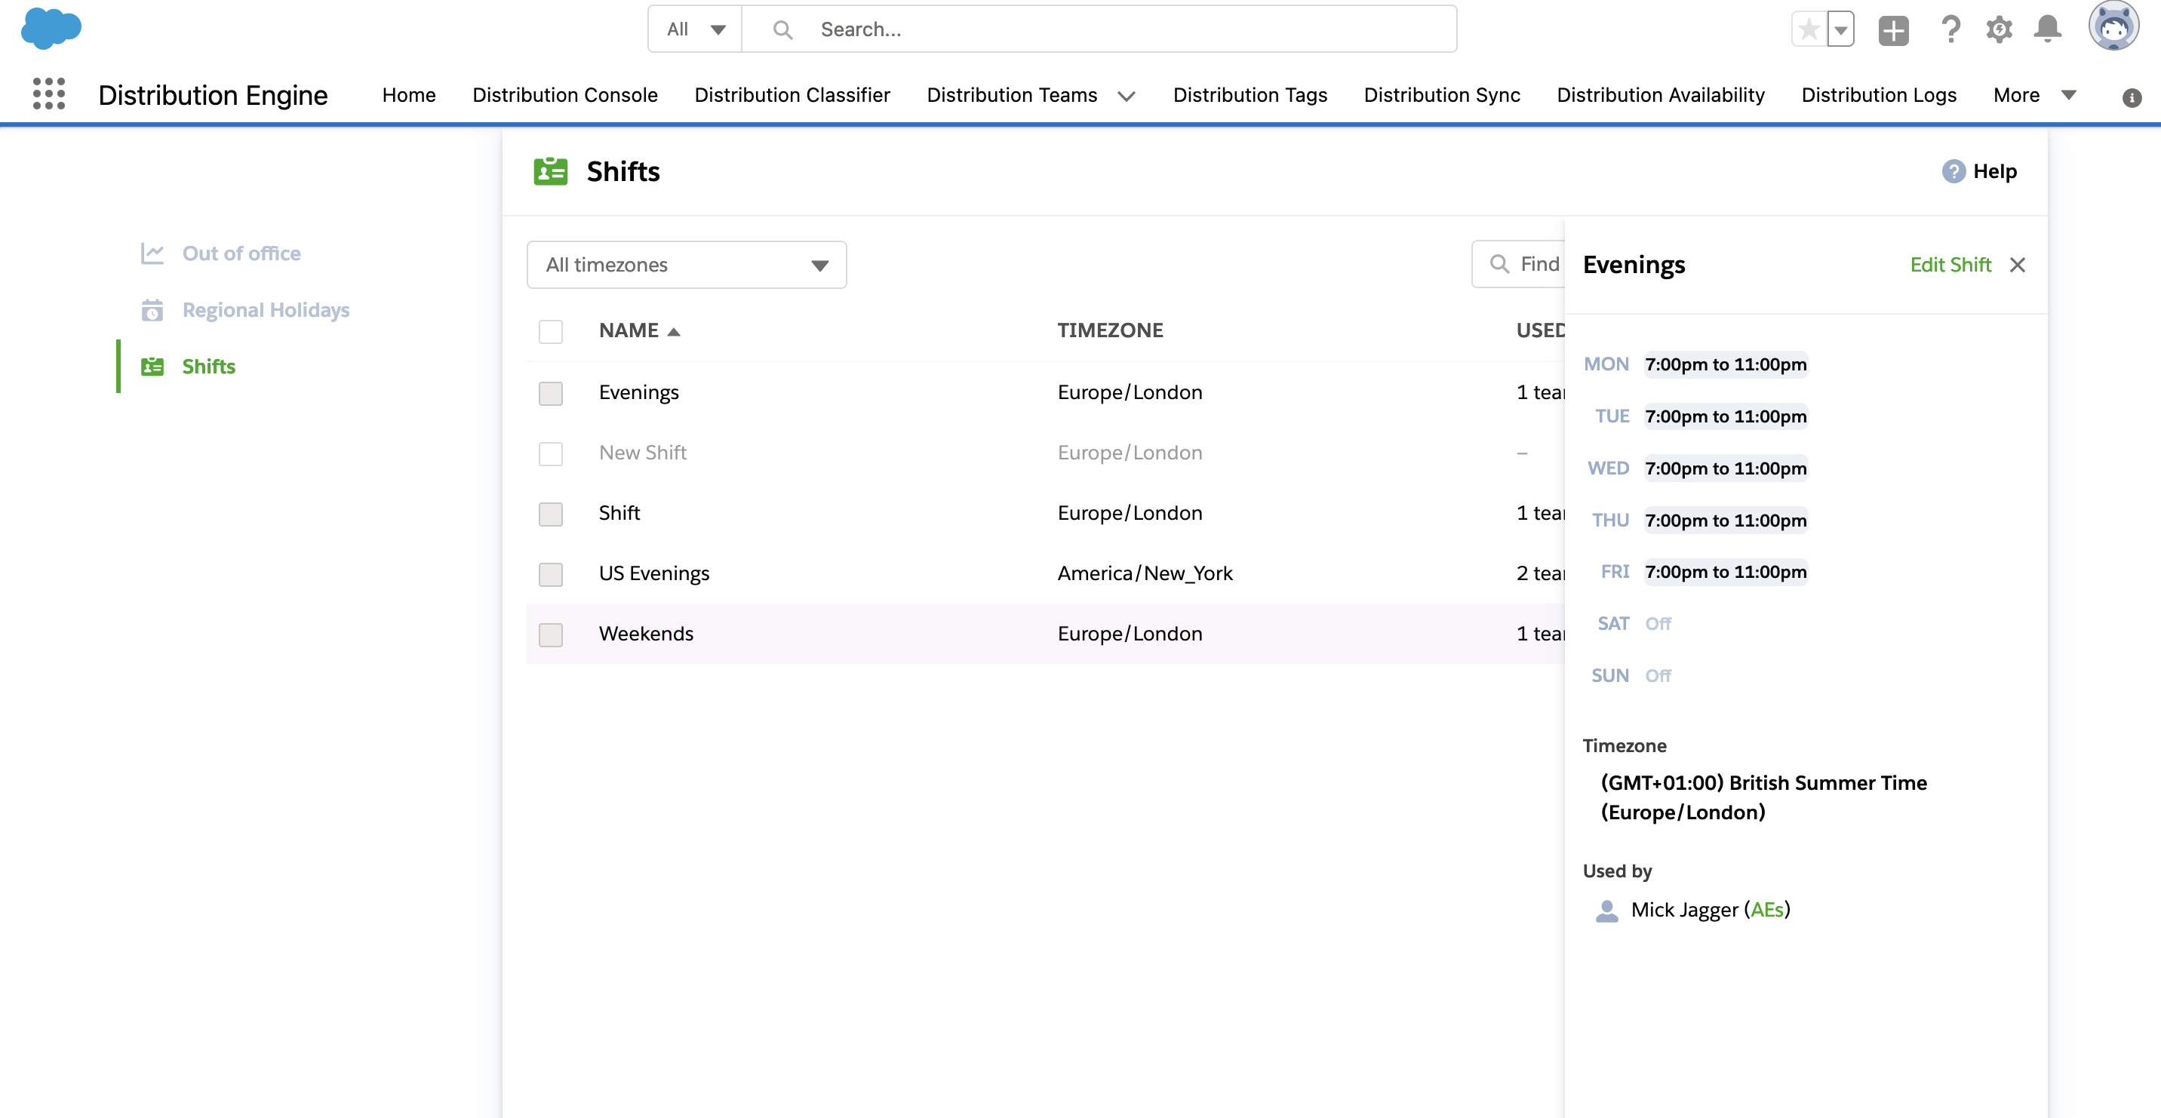
Task: Click the NAME column sort arrow
Action: pyautogui.click(x=673, y=332)
